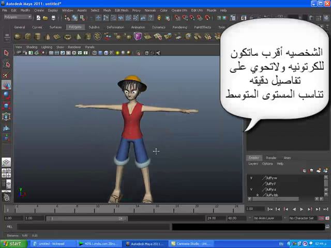Add a polygon plane from the shelf
This screenshot has width=331, height=248.
(57, 37)
